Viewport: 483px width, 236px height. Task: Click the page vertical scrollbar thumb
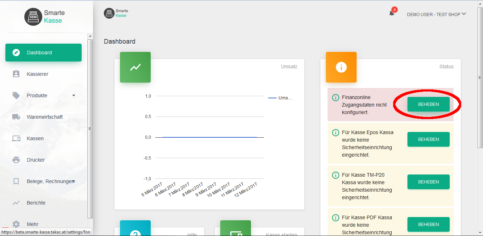coord(480,78)
